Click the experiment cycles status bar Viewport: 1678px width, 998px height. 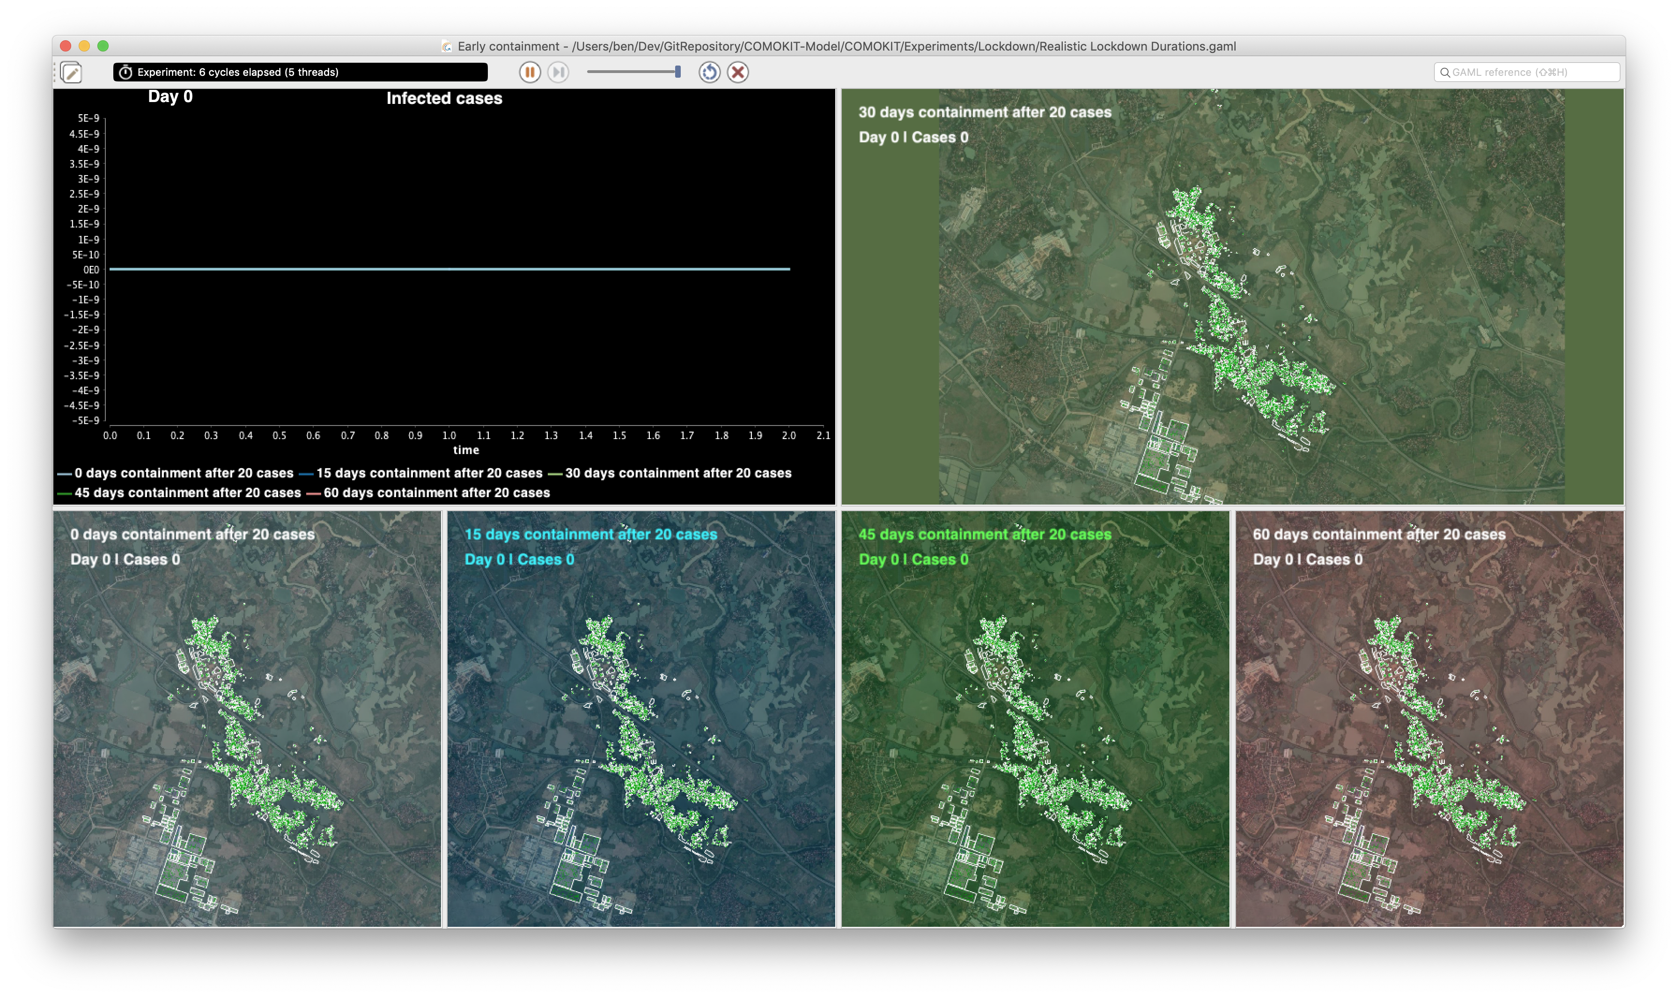tap(301, 72)
